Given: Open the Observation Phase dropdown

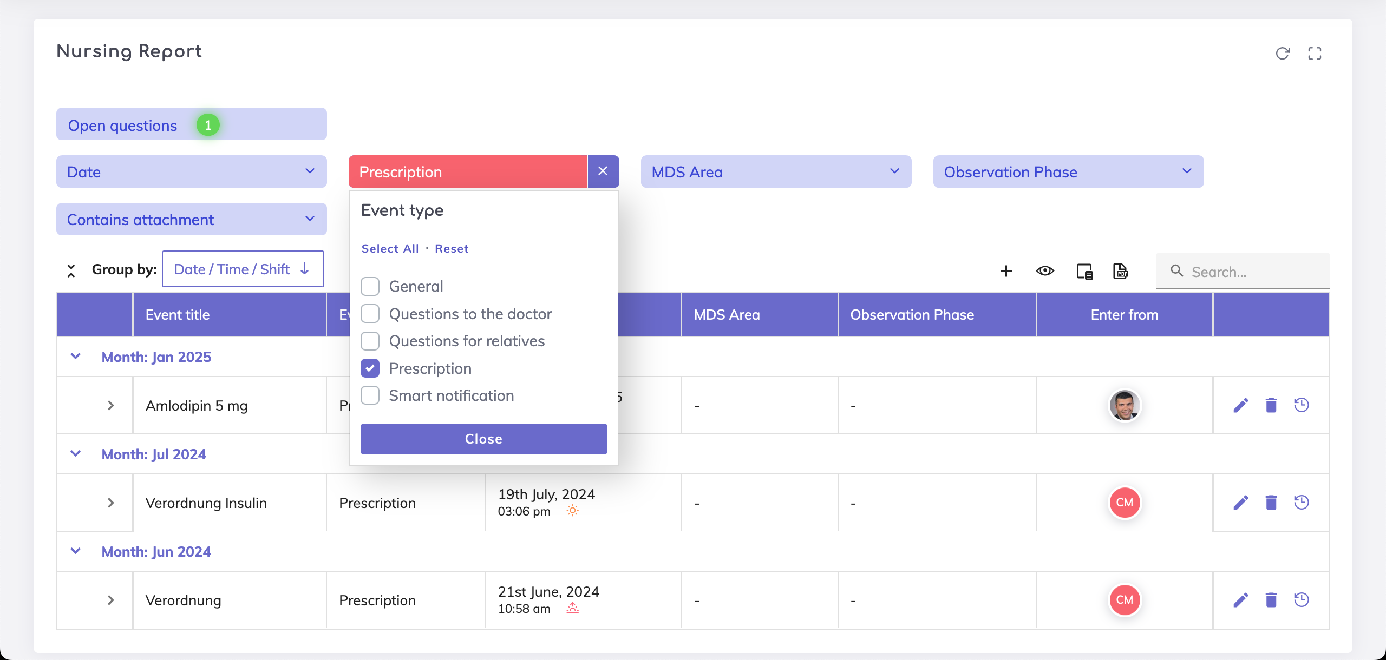Looking at the screenshot, I should coord(1068,171).
